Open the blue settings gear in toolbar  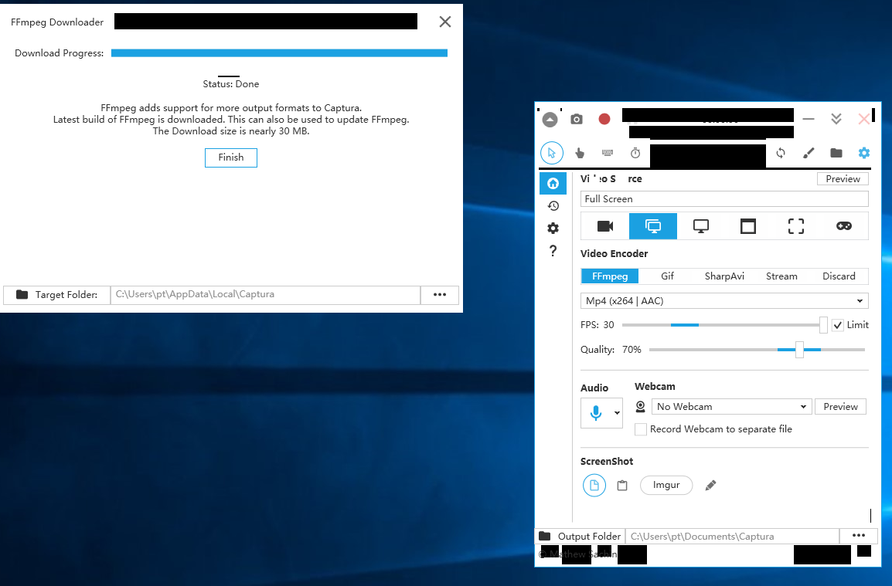[x=863, y=153]
